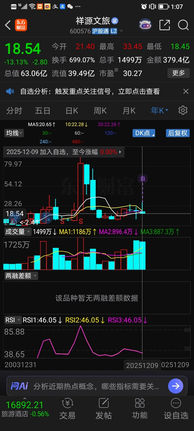The width and height of the screenshot is (194, 431).
Task: Tap the expand arrows icon on chart
Action: tap(47, 218)
